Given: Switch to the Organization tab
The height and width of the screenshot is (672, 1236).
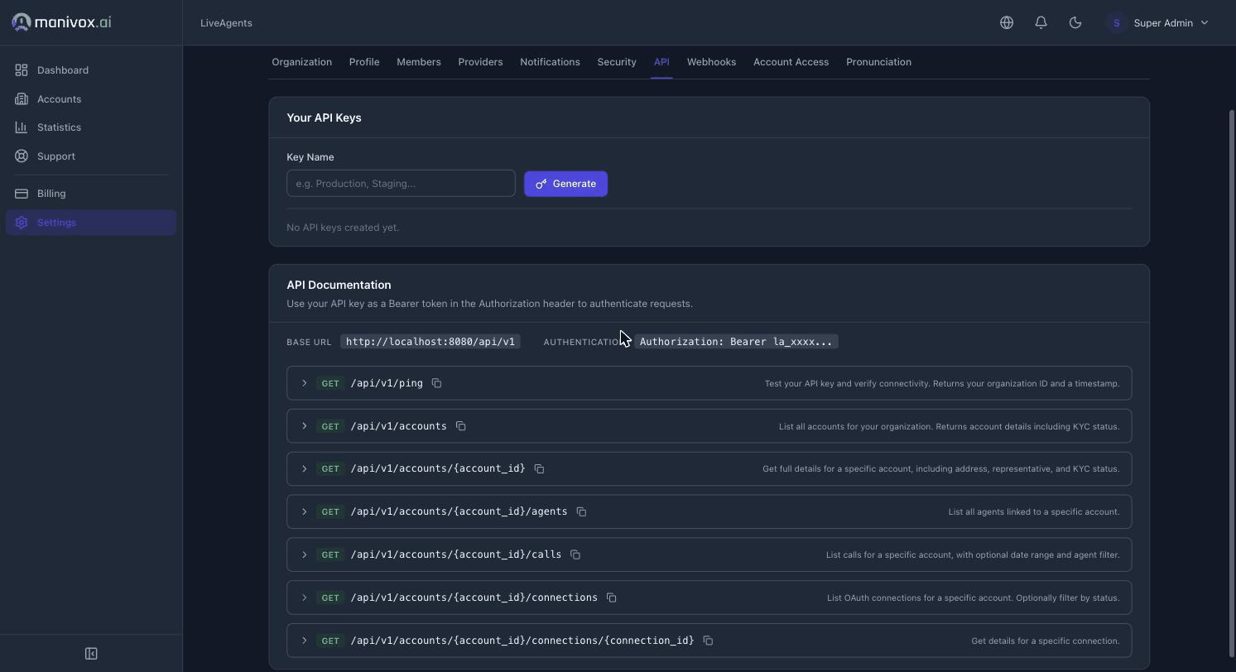Looking at the screenshot, I should [x=301, y=62].
